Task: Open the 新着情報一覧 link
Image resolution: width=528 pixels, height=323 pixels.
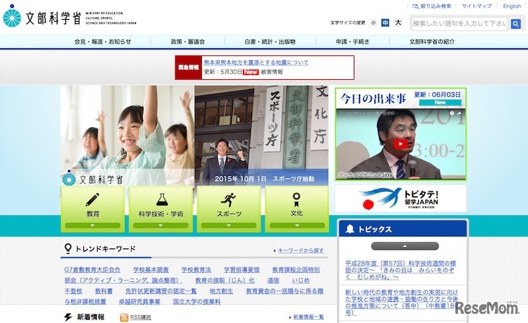Action: pyautogui.click(x=308, y=317)
